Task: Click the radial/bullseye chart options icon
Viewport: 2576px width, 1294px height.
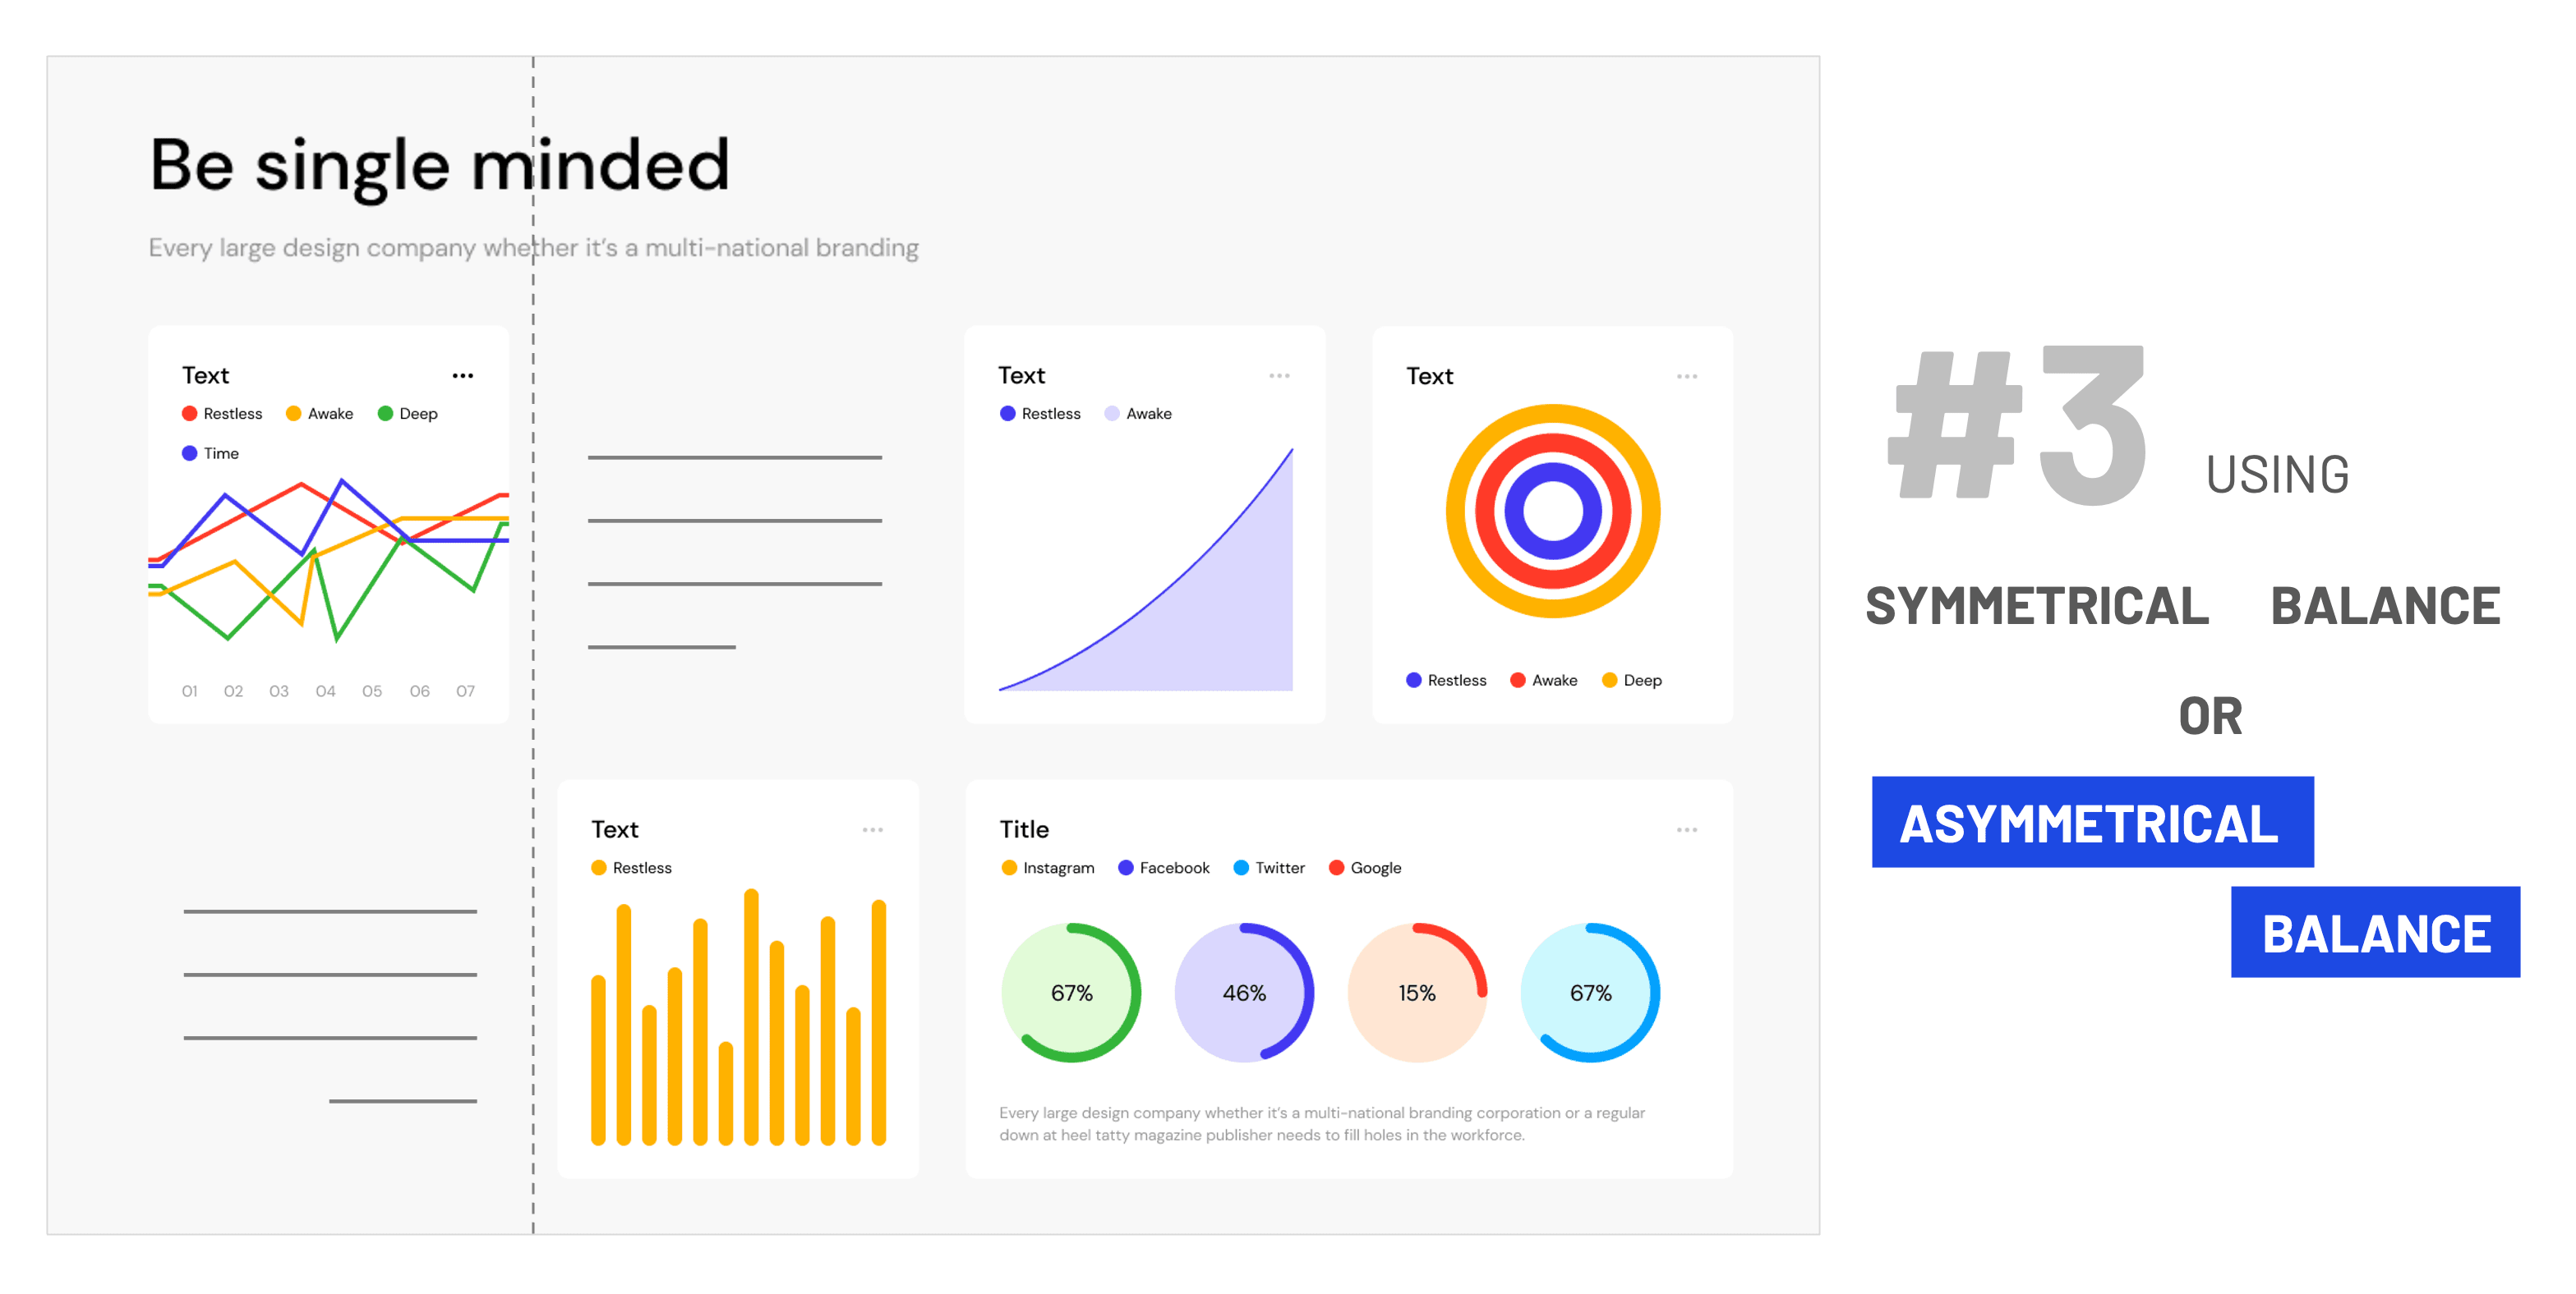Action: [x=1688, y=376]
